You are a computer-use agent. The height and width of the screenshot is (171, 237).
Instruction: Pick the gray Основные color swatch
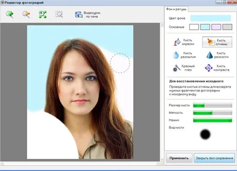(228, 27)
